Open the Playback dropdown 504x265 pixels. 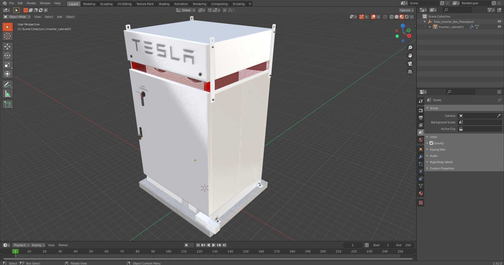(x=21, y=245)
